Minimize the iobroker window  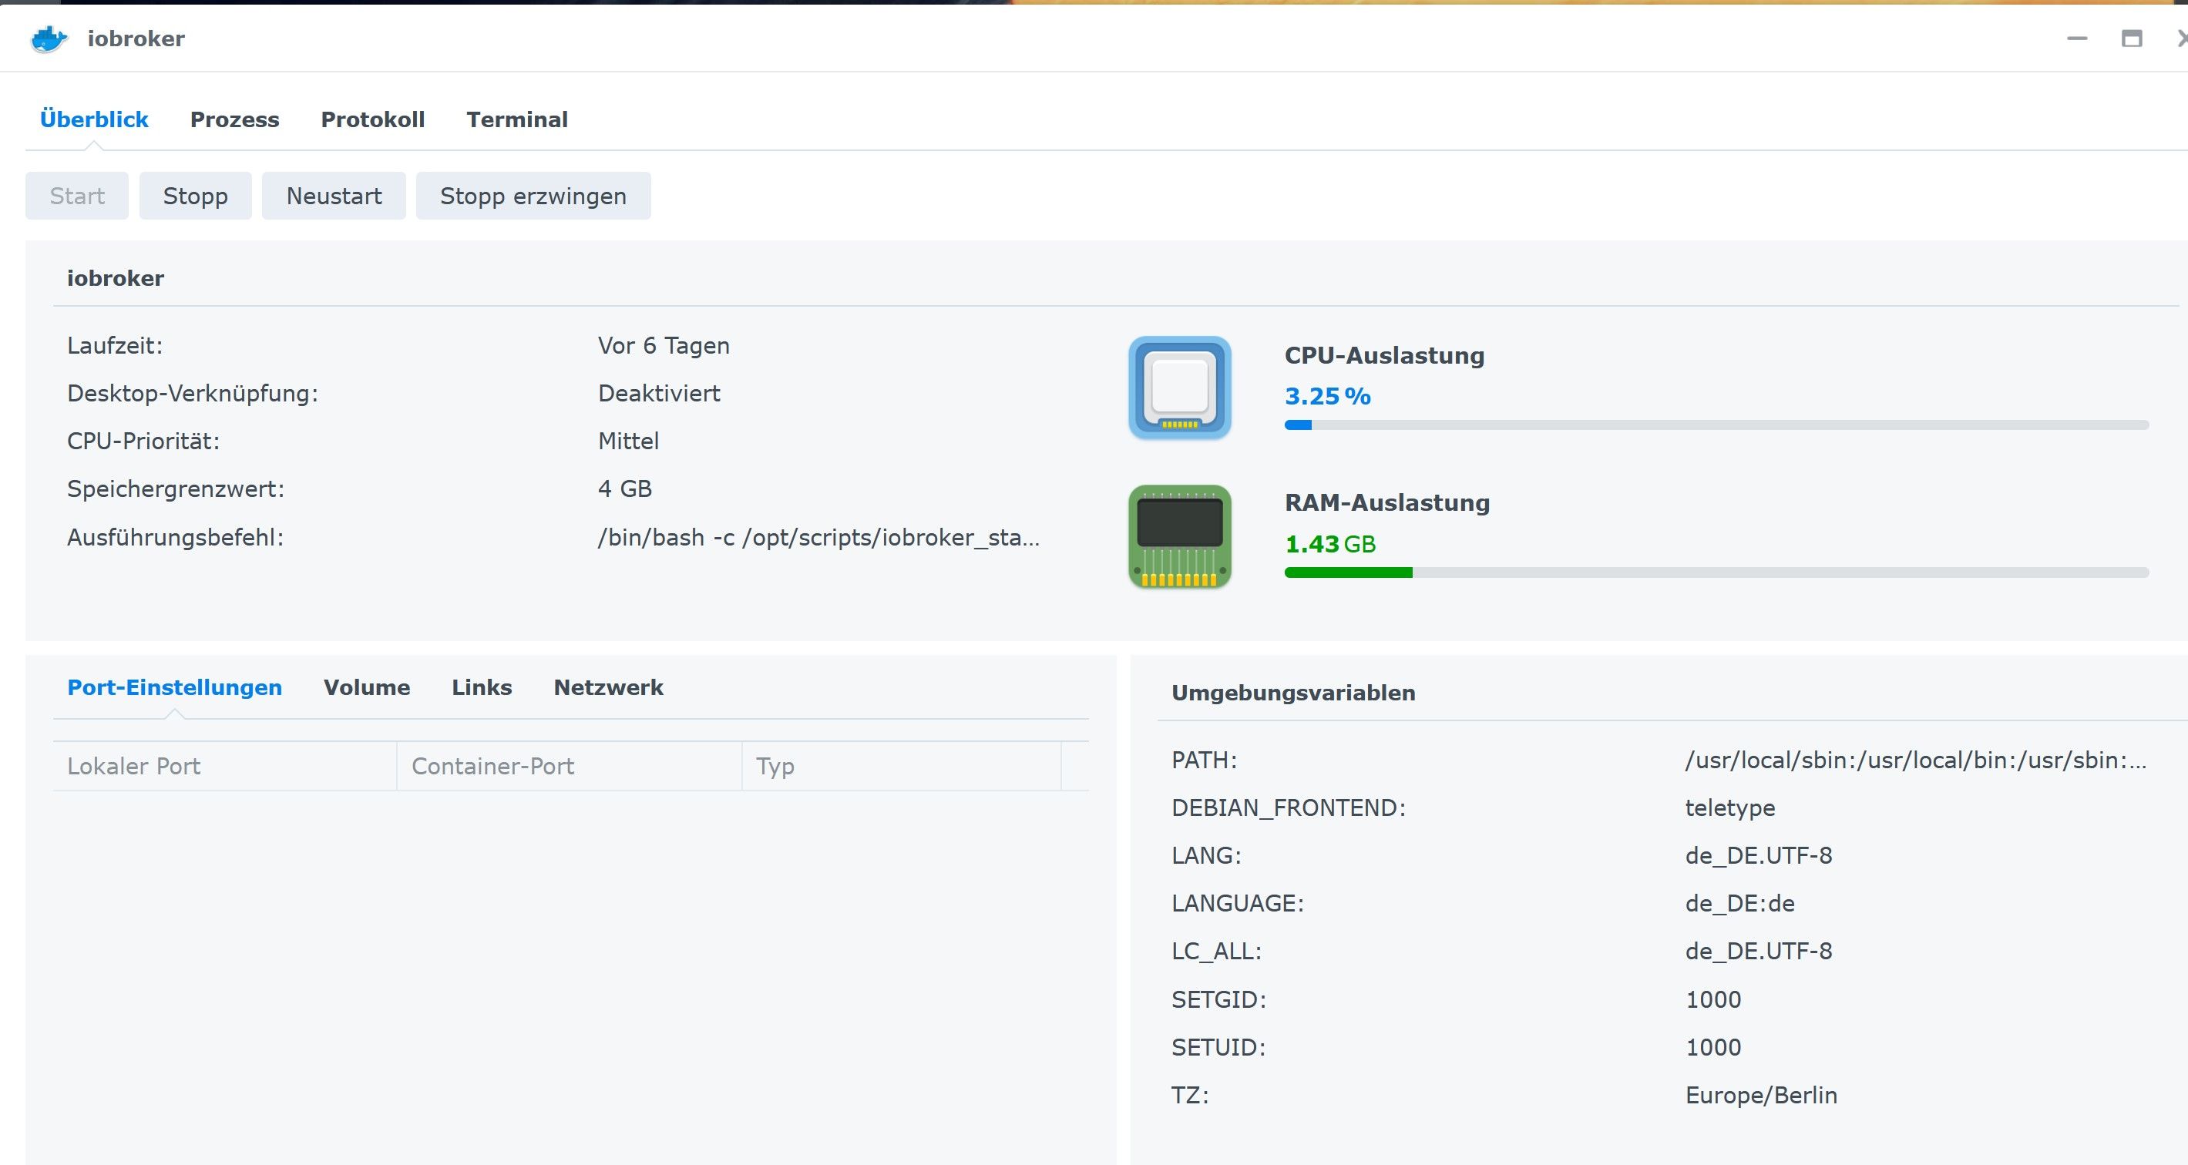point(2077,39)
